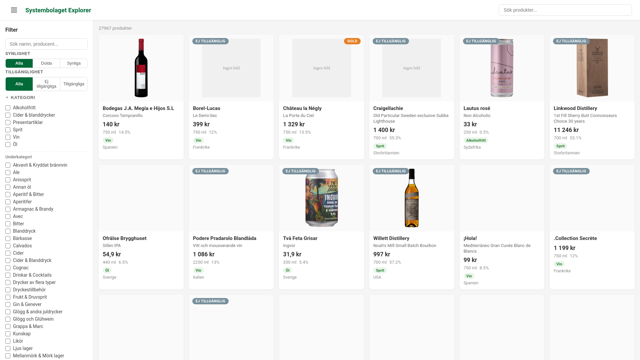Open the hamburger menu icon
The width and height of the screenshot is (640, 360).
14,10
